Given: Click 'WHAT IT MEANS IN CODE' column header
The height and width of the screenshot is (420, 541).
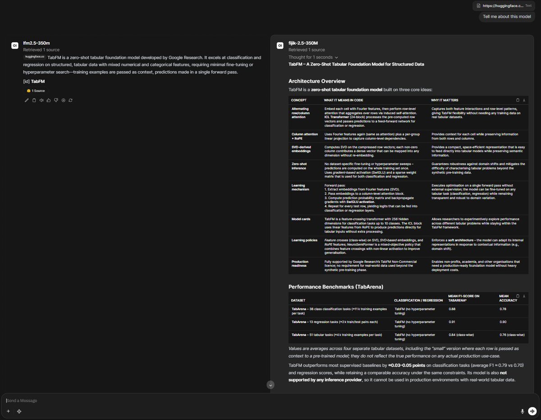Looking at the screenshot, I should (344, 100).
